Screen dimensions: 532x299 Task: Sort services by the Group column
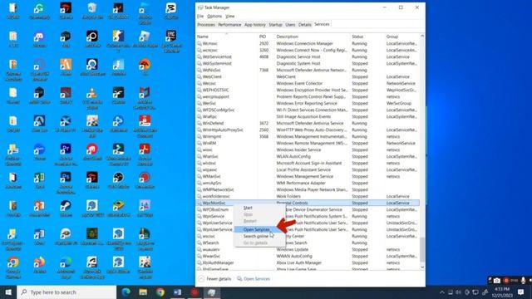tap(402, 37)
